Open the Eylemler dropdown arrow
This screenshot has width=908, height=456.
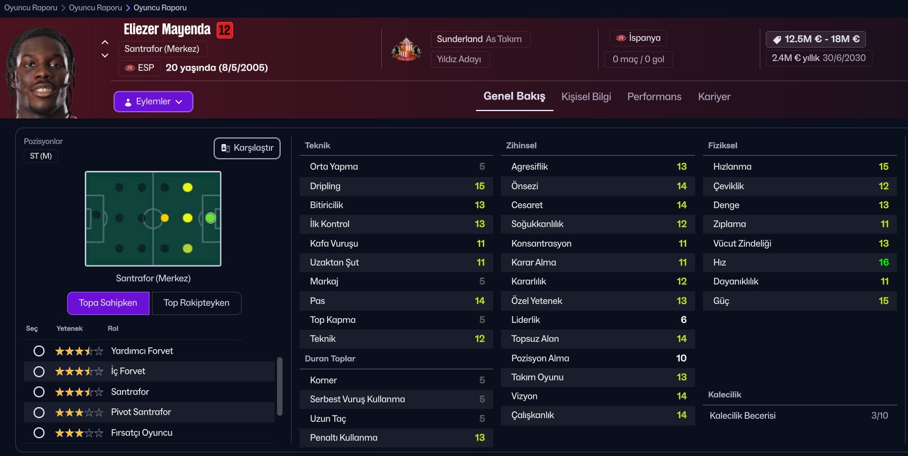click(x=179, y=102)
